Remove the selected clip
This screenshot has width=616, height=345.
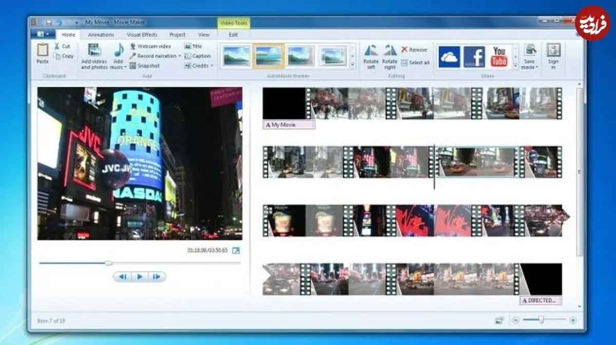tap(414, 50)
